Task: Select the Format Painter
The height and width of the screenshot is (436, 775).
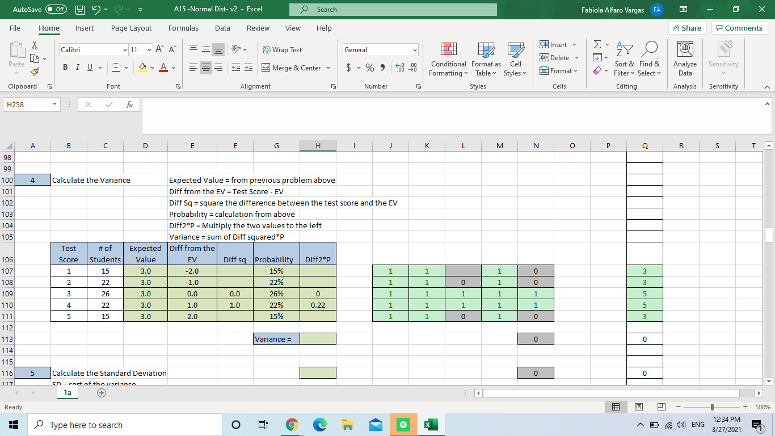Action: (x=34, y=71)
